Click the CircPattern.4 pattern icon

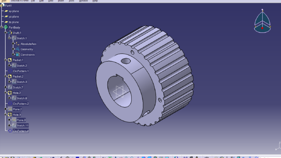pos(10,131)
